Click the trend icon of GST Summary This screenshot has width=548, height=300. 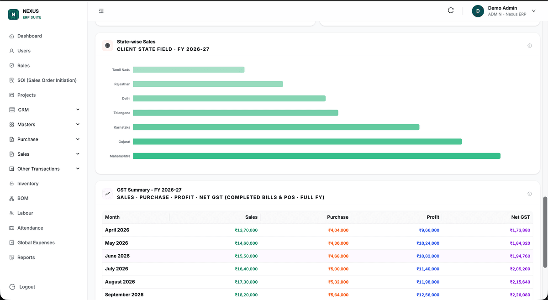[x=107, y=194]
